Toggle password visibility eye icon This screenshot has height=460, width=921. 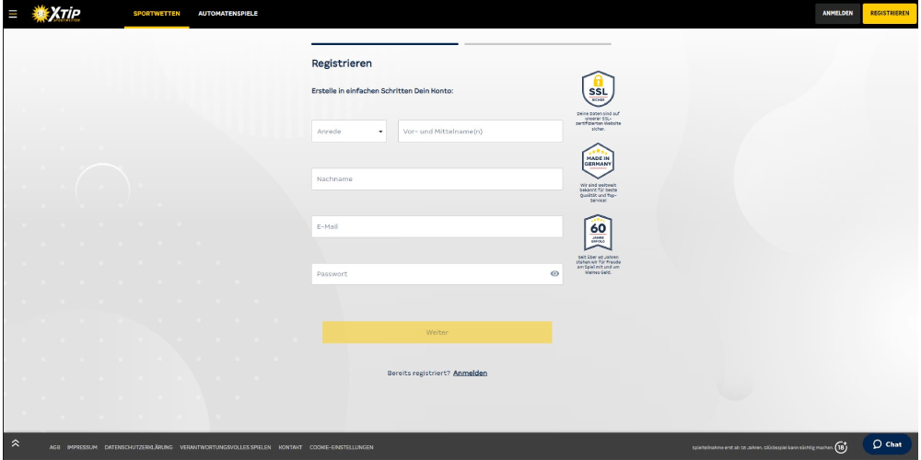point(554,274)
